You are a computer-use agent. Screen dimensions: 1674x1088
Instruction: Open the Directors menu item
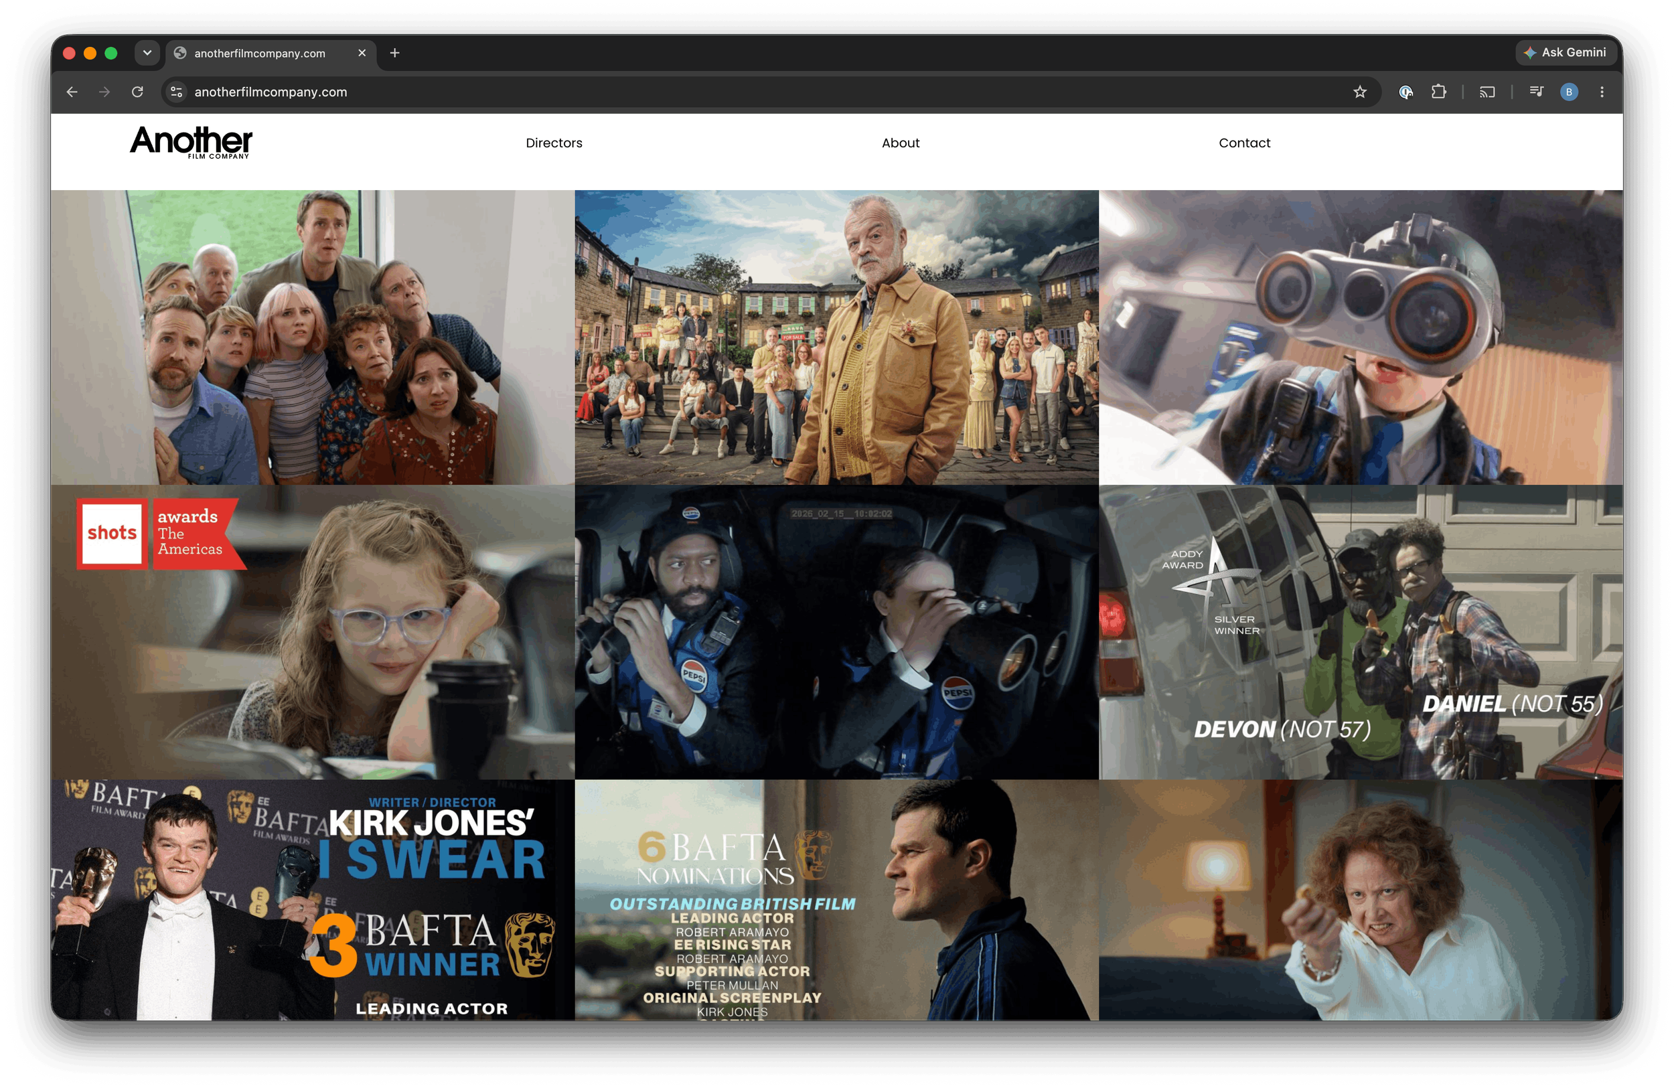pos(554,143)
